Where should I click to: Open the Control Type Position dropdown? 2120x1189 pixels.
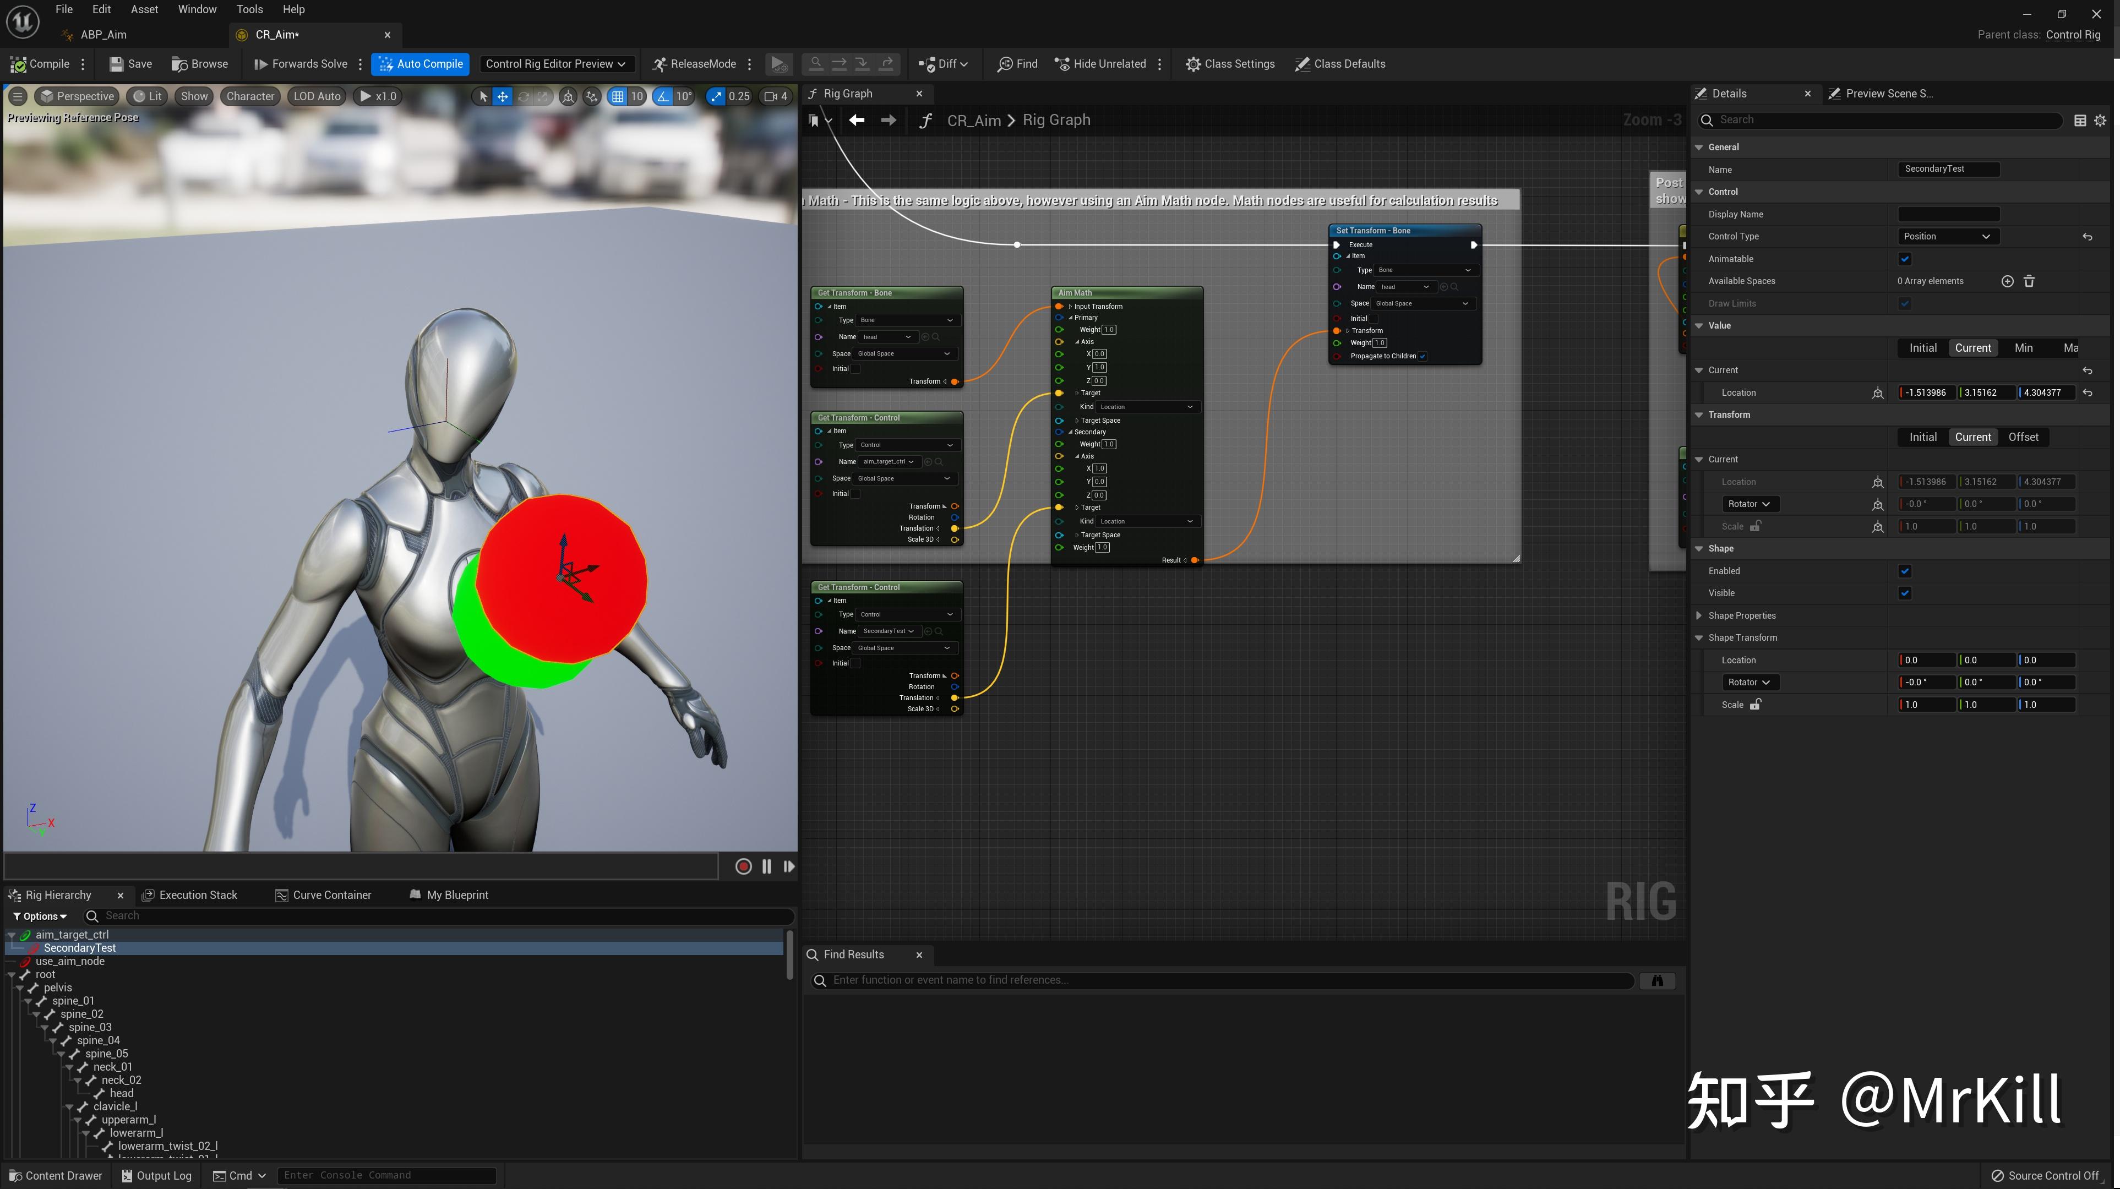coord(1947,237)
